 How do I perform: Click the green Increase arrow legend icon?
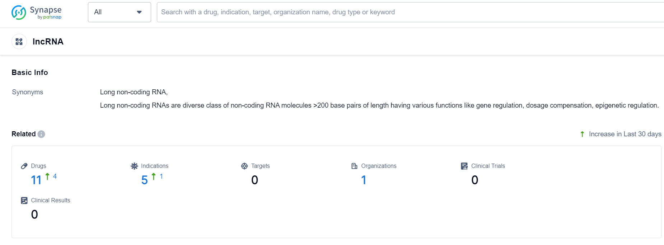tap(582, 134)
